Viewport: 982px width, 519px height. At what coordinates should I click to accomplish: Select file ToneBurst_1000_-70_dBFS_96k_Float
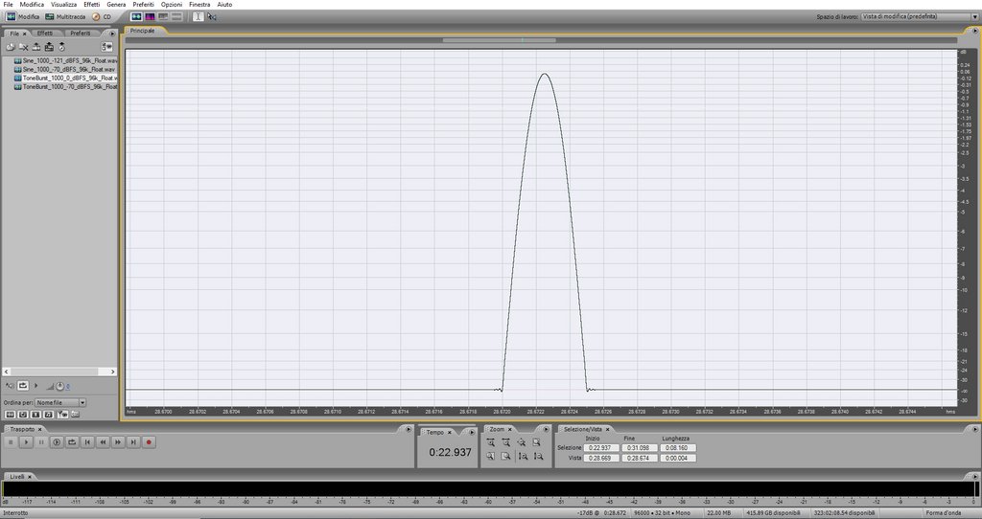(65, 87)
